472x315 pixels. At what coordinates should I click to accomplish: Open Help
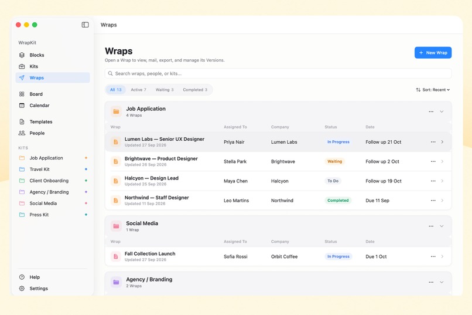coord(53,277)
